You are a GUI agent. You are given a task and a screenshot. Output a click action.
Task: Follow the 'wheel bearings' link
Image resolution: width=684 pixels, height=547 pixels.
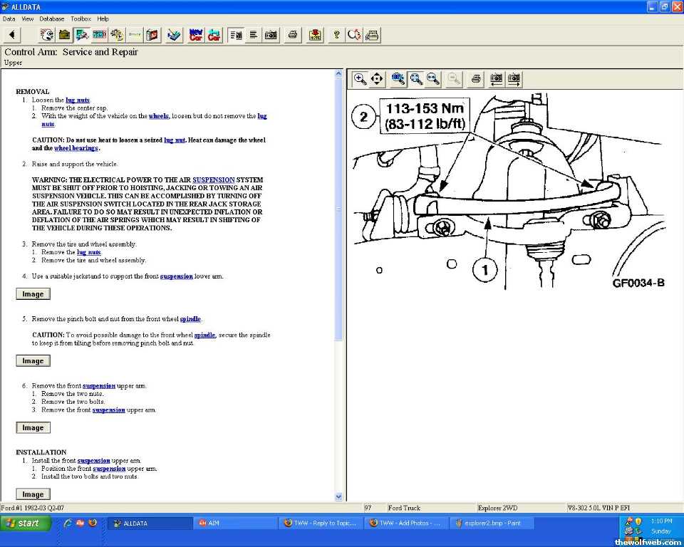point(76,148)
